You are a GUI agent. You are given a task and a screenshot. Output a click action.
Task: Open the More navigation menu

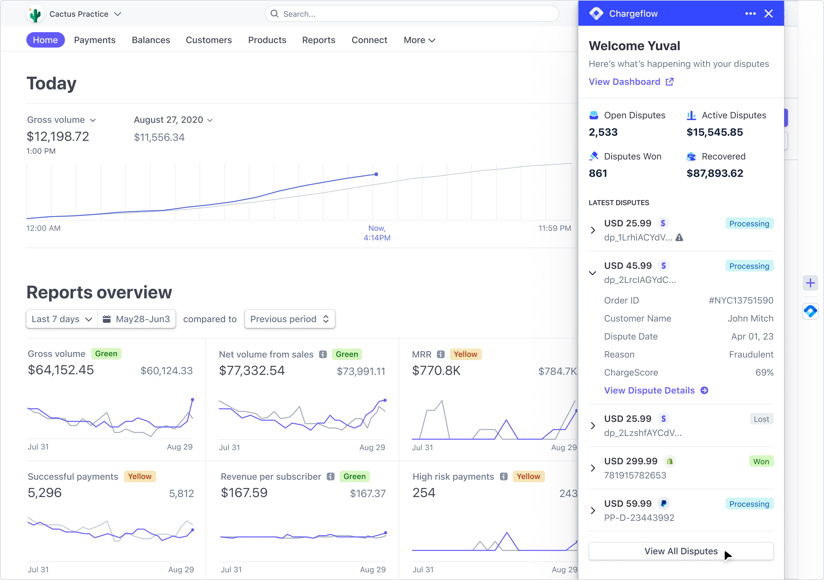click(418, 40)
